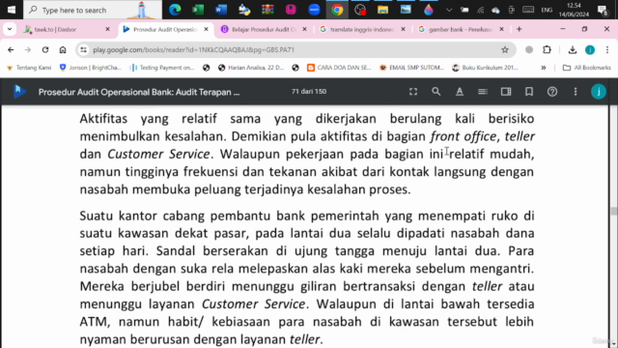Open Microsoft Edge from taskbar
618x348 pixels.
coord(175,10)
